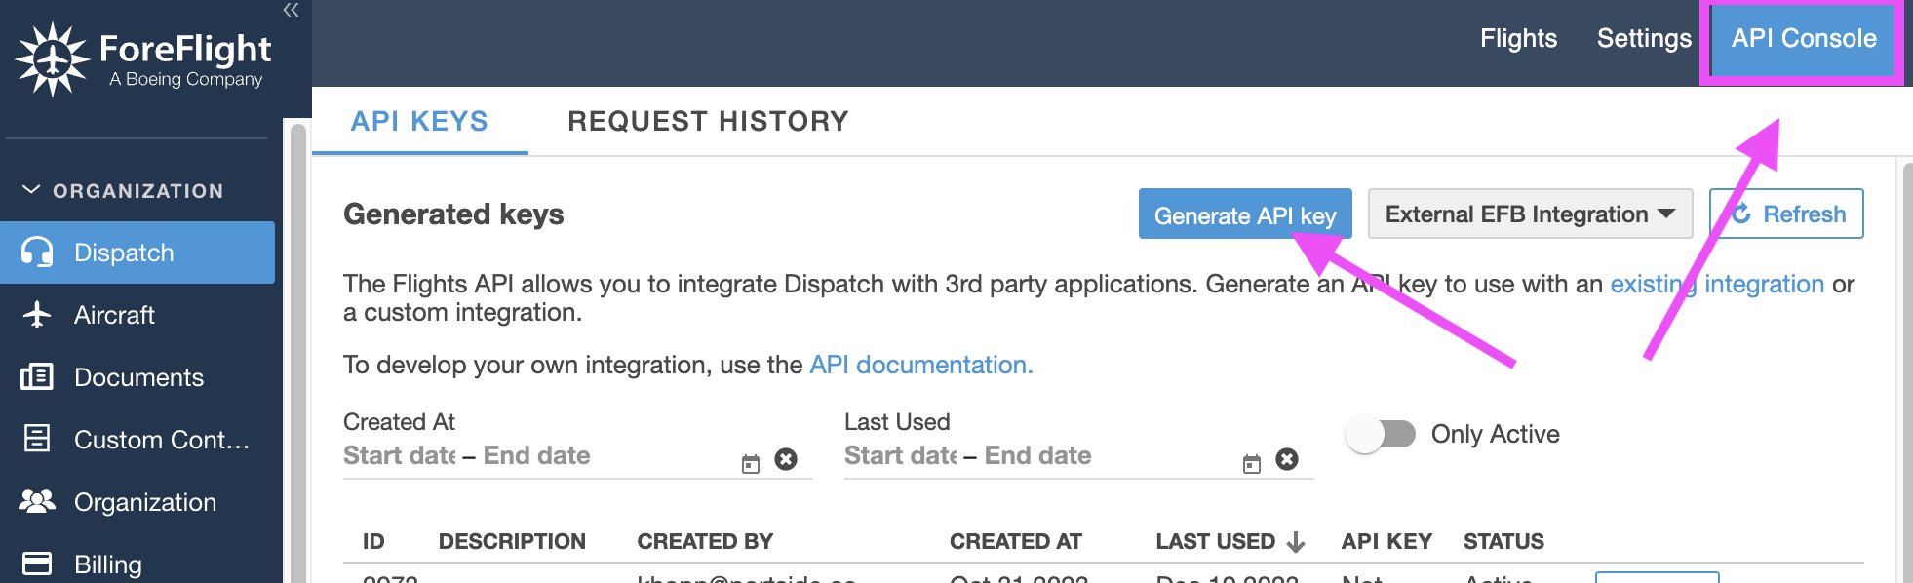The width and height of the screenshot is (1913, 583).
Task: Sort by Created At column header
Action: [1016, 541]
